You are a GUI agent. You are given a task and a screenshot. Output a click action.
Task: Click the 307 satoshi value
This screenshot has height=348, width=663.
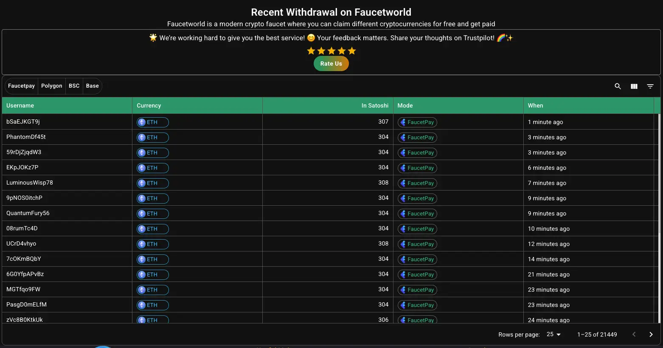(383, 122)
